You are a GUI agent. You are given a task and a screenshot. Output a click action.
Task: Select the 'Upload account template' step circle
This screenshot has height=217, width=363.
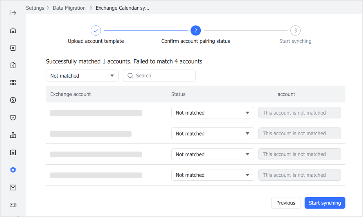click(x=96, y=31)
